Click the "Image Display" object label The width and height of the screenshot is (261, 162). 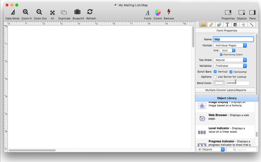[218, 102]
